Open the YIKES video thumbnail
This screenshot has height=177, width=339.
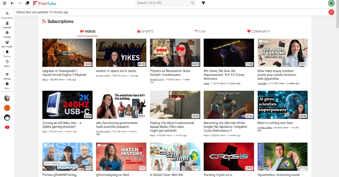pyautogui.click(x=121, y=53)
